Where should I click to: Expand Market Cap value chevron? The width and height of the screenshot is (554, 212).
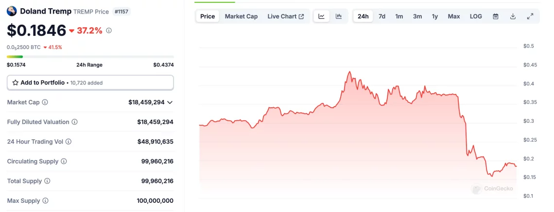click(x=170, y=102)
